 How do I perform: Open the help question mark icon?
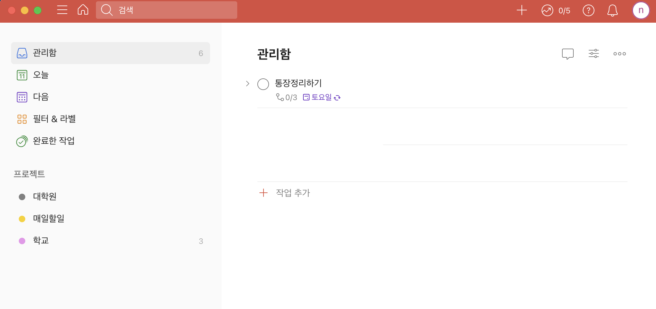[x=588, y=10]
